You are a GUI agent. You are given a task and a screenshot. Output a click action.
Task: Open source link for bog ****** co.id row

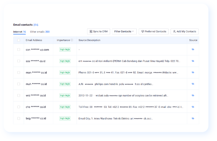(193, 118)
